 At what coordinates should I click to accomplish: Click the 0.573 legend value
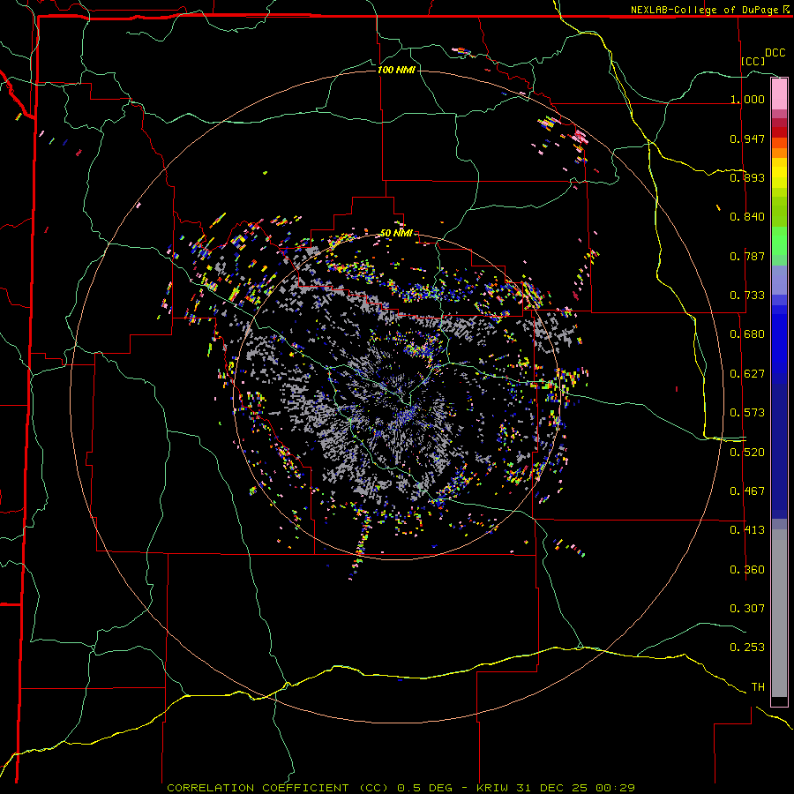[747, 413]
